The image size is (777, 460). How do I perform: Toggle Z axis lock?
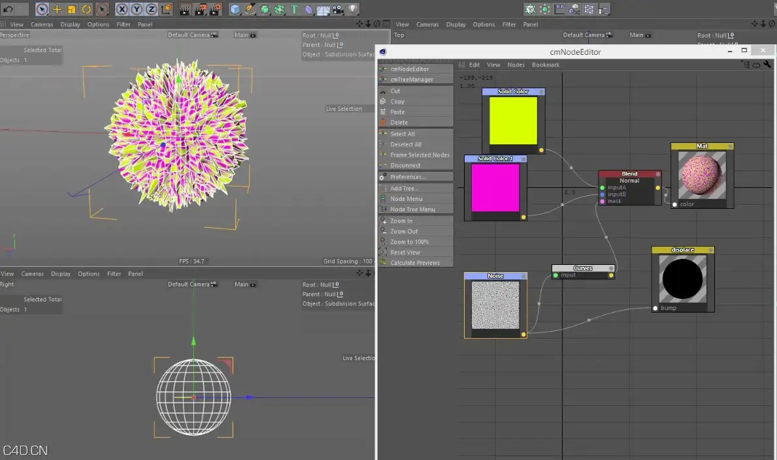[x=152, y=9]
